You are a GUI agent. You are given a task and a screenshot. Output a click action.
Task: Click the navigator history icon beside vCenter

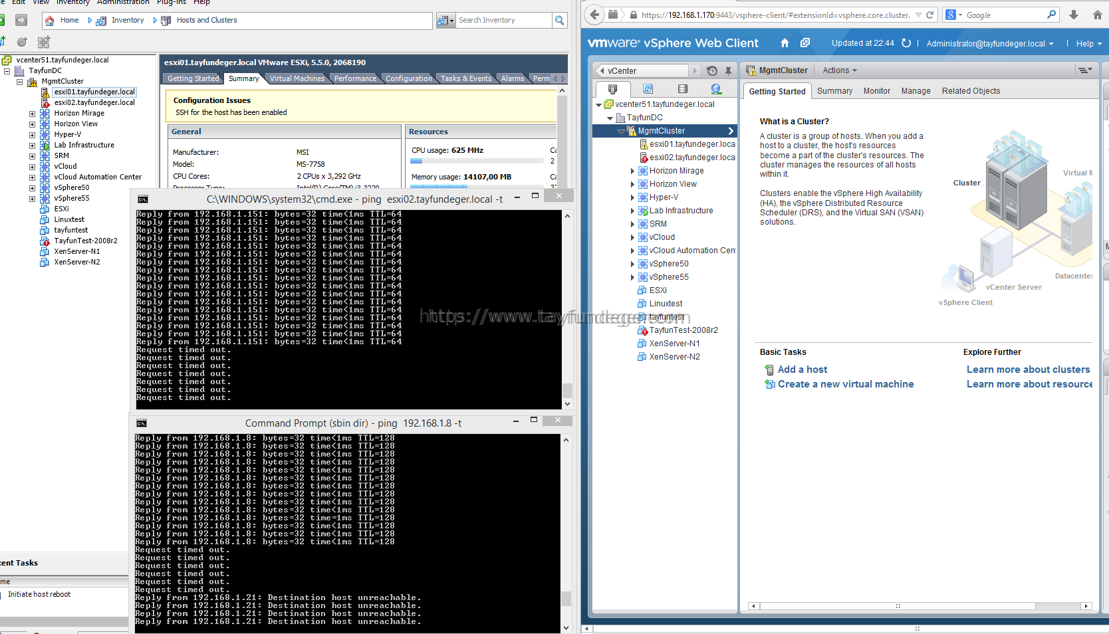pyautogui.click(x=712, y=70)
